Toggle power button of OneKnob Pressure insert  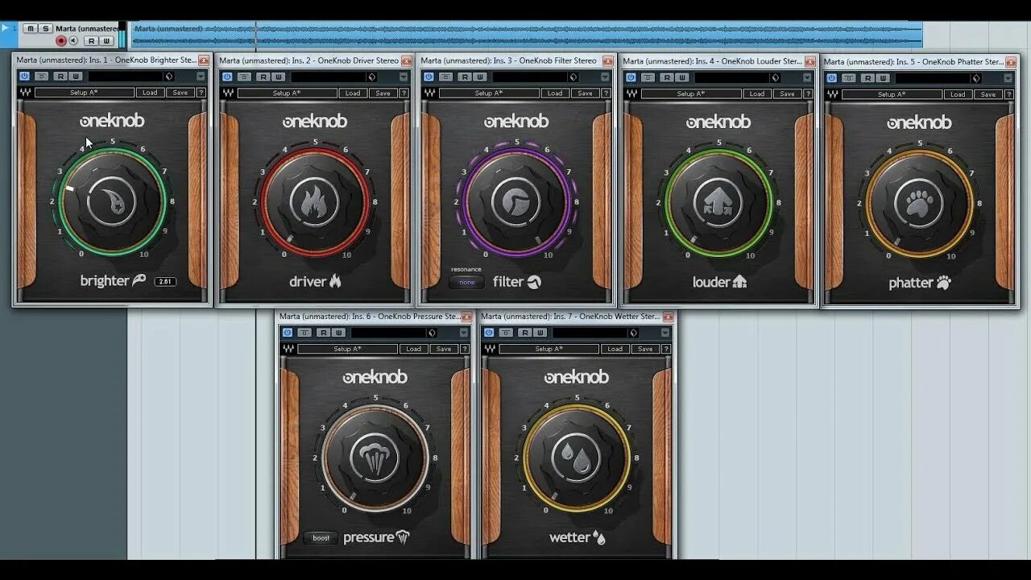(288, 332)
